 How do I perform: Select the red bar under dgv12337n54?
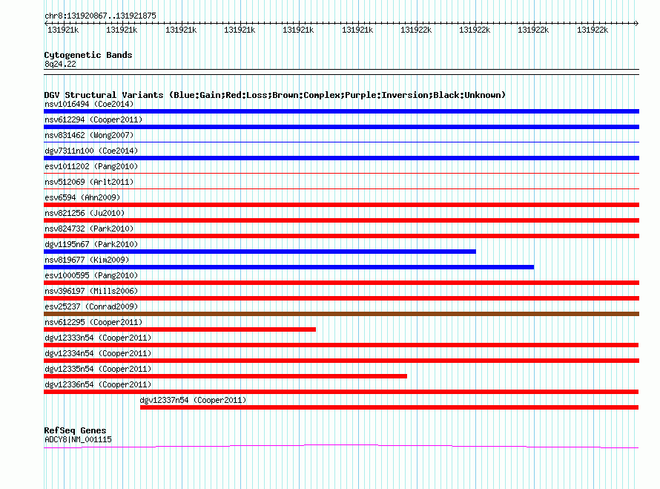point(389,407)
